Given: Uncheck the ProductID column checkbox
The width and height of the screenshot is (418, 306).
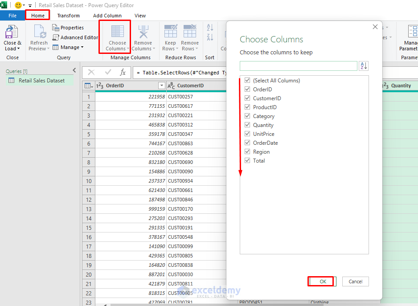Looking at the screenshot, I should pos(247,107).
